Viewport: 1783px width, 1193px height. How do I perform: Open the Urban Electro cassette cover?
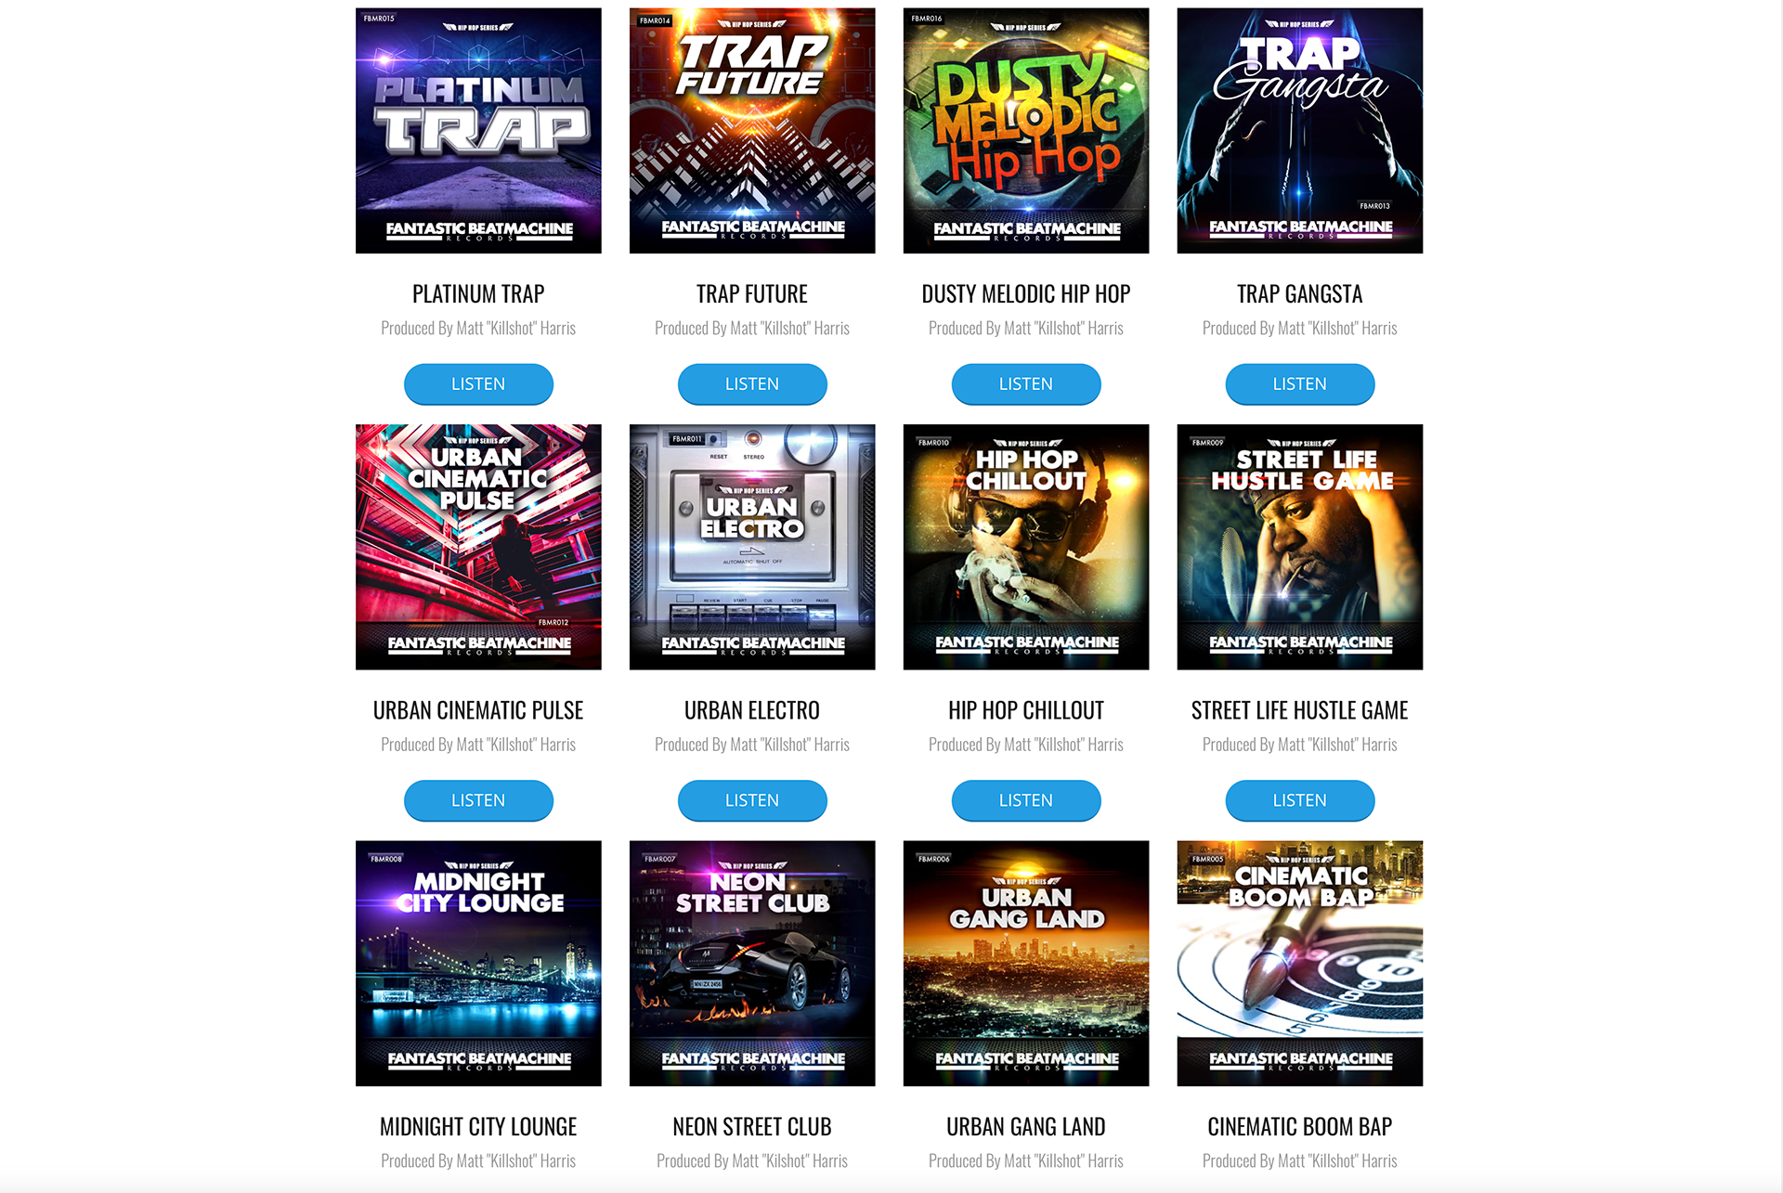[x=752, y=547]
